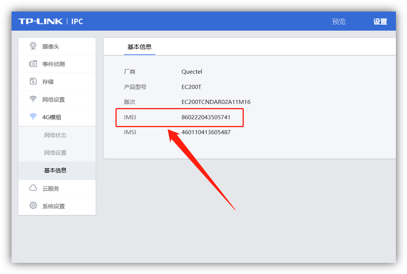Select 网络状态 under 4G模组
Viewport: 407px width, 274px height.
55,135
